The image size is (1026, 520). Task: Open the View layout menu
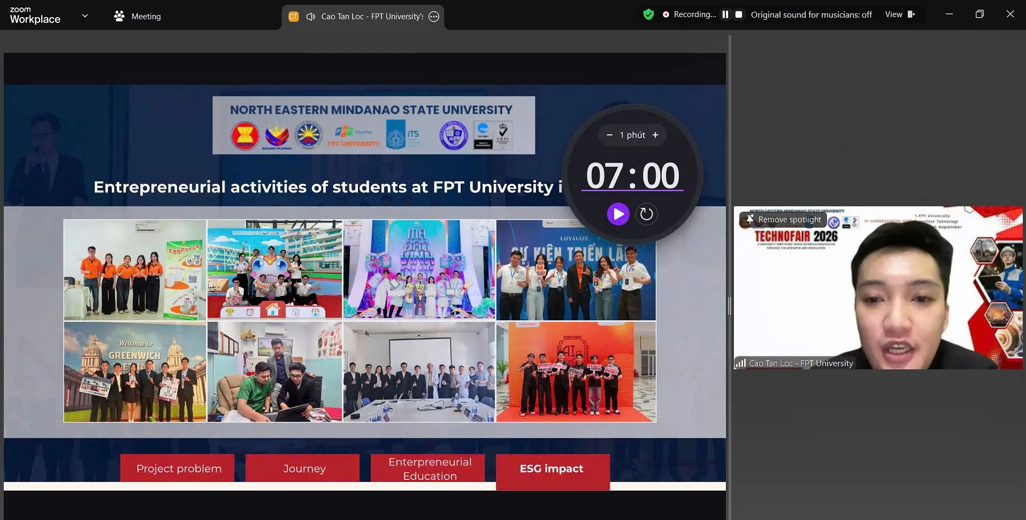900,14
